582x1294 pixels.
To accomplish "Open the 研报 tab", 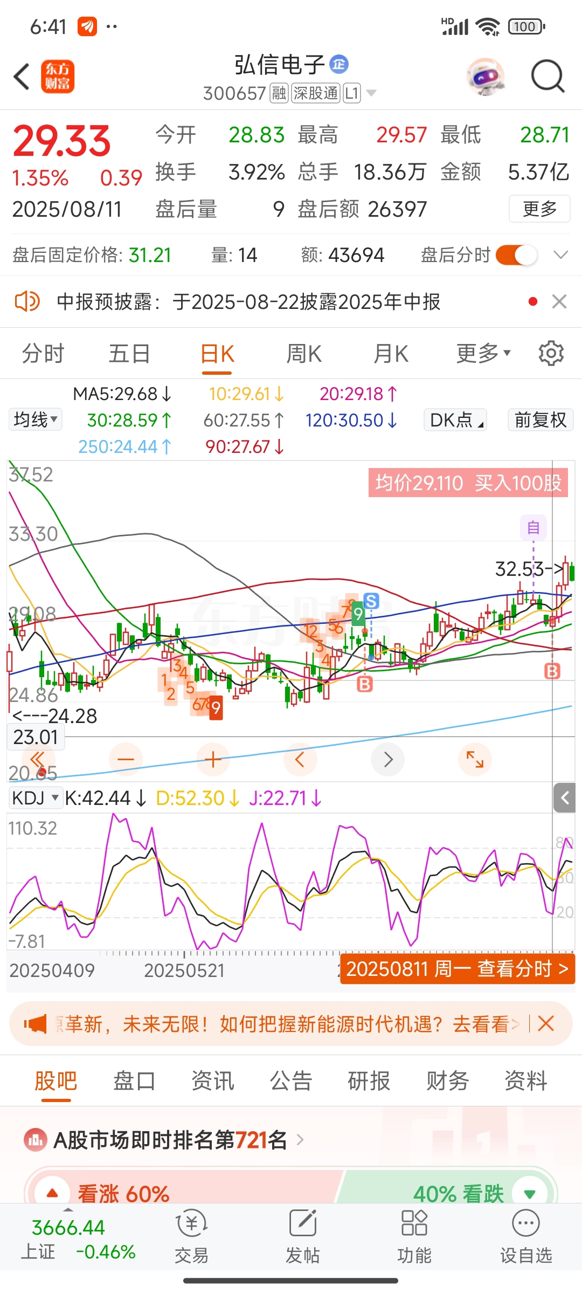I will coord(369,1080).
